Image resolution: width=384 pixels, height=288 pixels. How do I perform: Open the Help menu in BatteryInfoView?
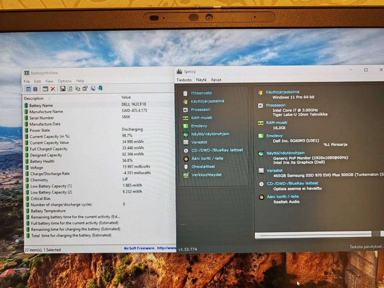tap(80, 80)
